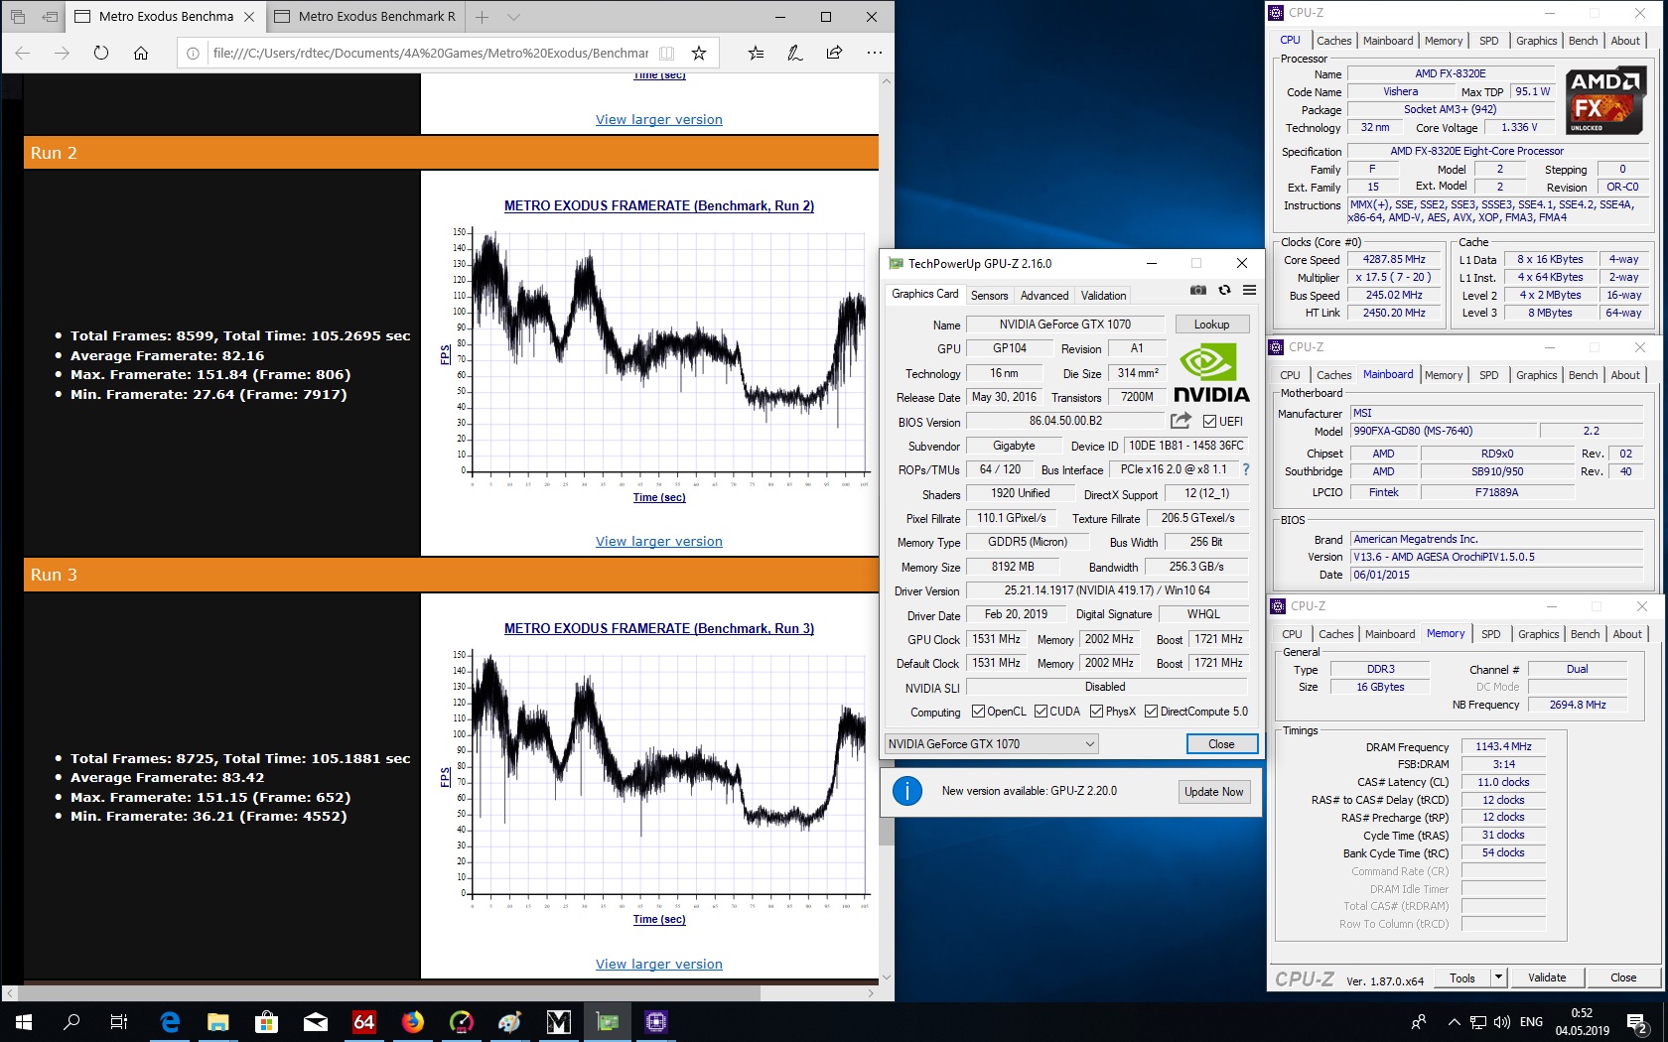The image size is (1668, 1042).
Task: Add page to favorites with the star icon
Action: pos(699,53)
